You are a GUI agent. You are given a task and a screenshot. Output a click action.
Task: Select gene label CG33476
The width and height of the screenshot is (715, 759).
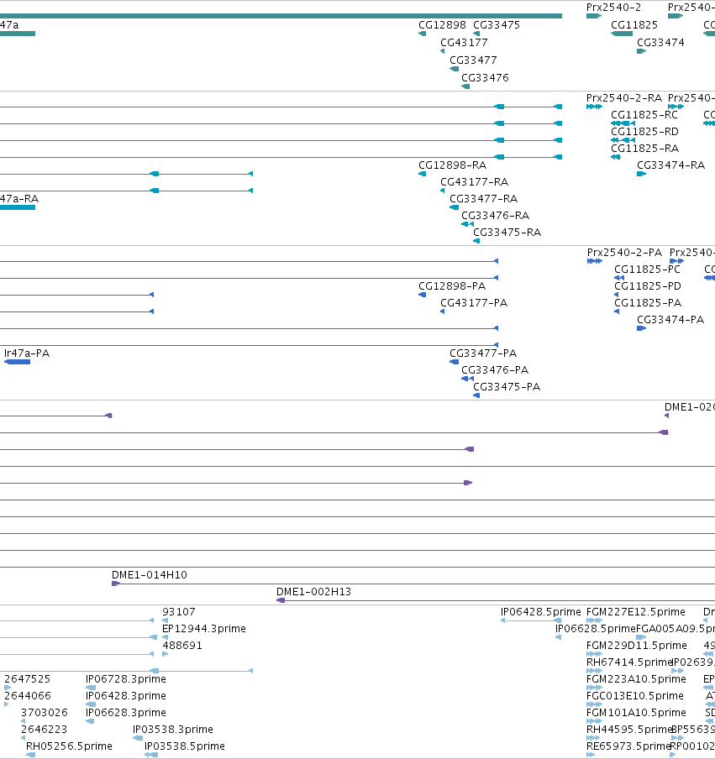point(485,78)
